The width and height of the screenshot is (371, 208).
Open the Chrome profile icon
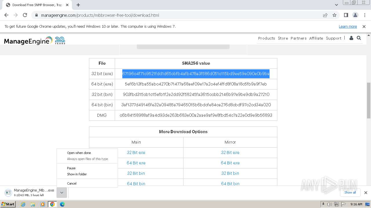pos(355,15)
